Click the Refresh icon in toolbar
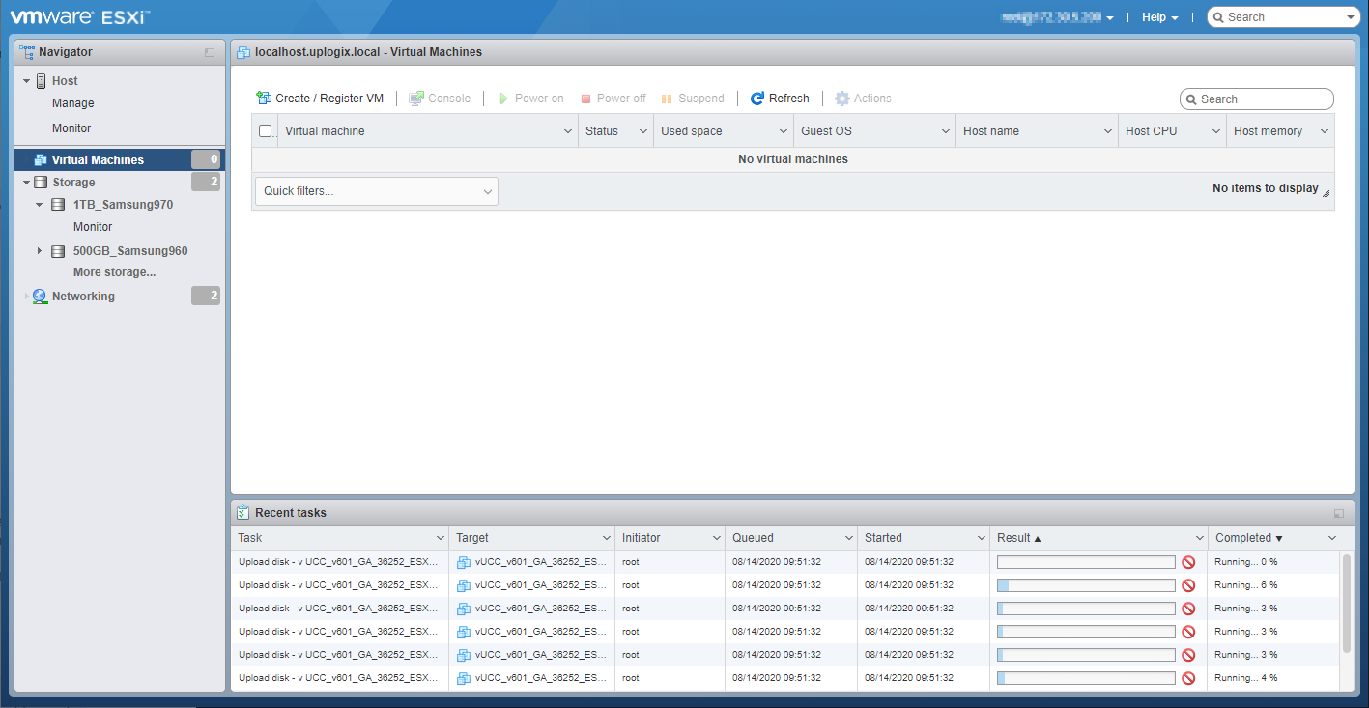 tap(757, 99)
